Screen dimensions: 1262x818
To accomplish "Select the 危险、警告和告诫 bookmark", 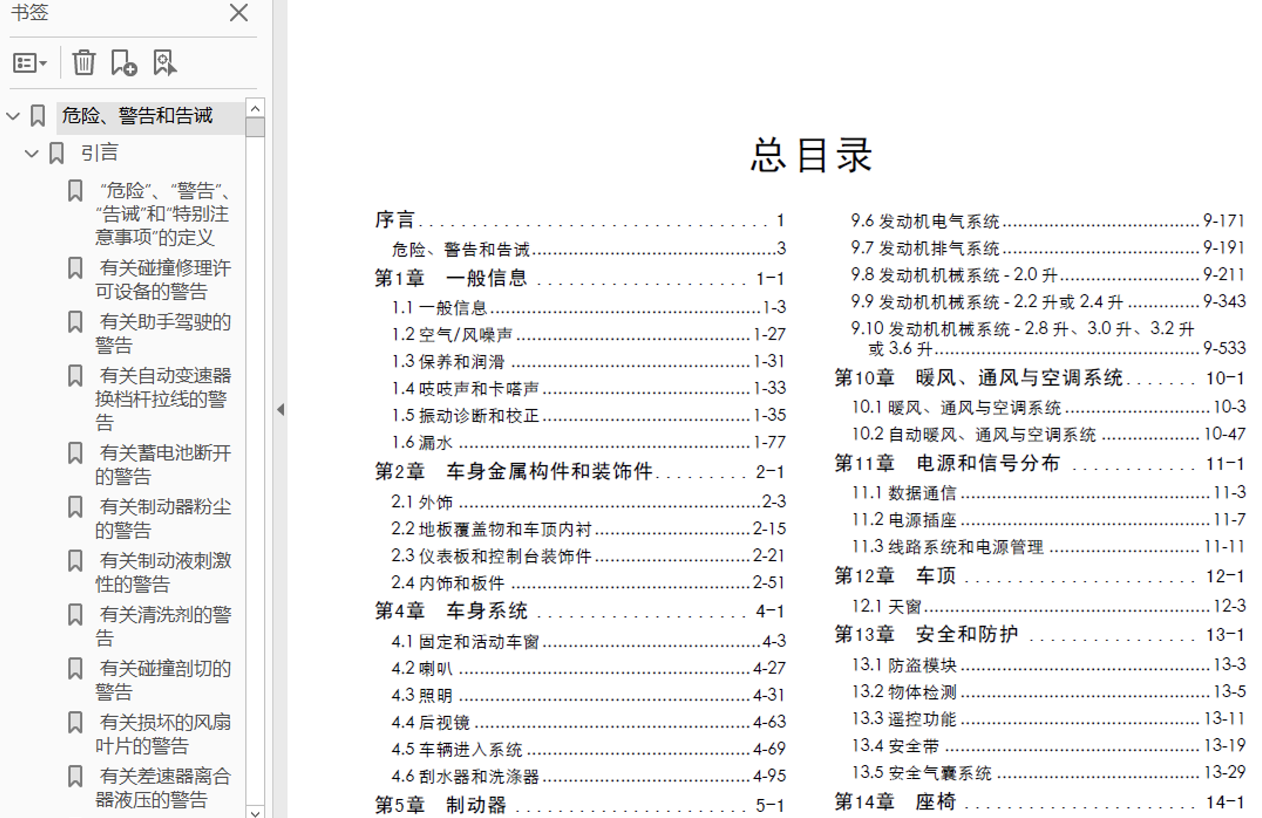I will tap(137, 115).
